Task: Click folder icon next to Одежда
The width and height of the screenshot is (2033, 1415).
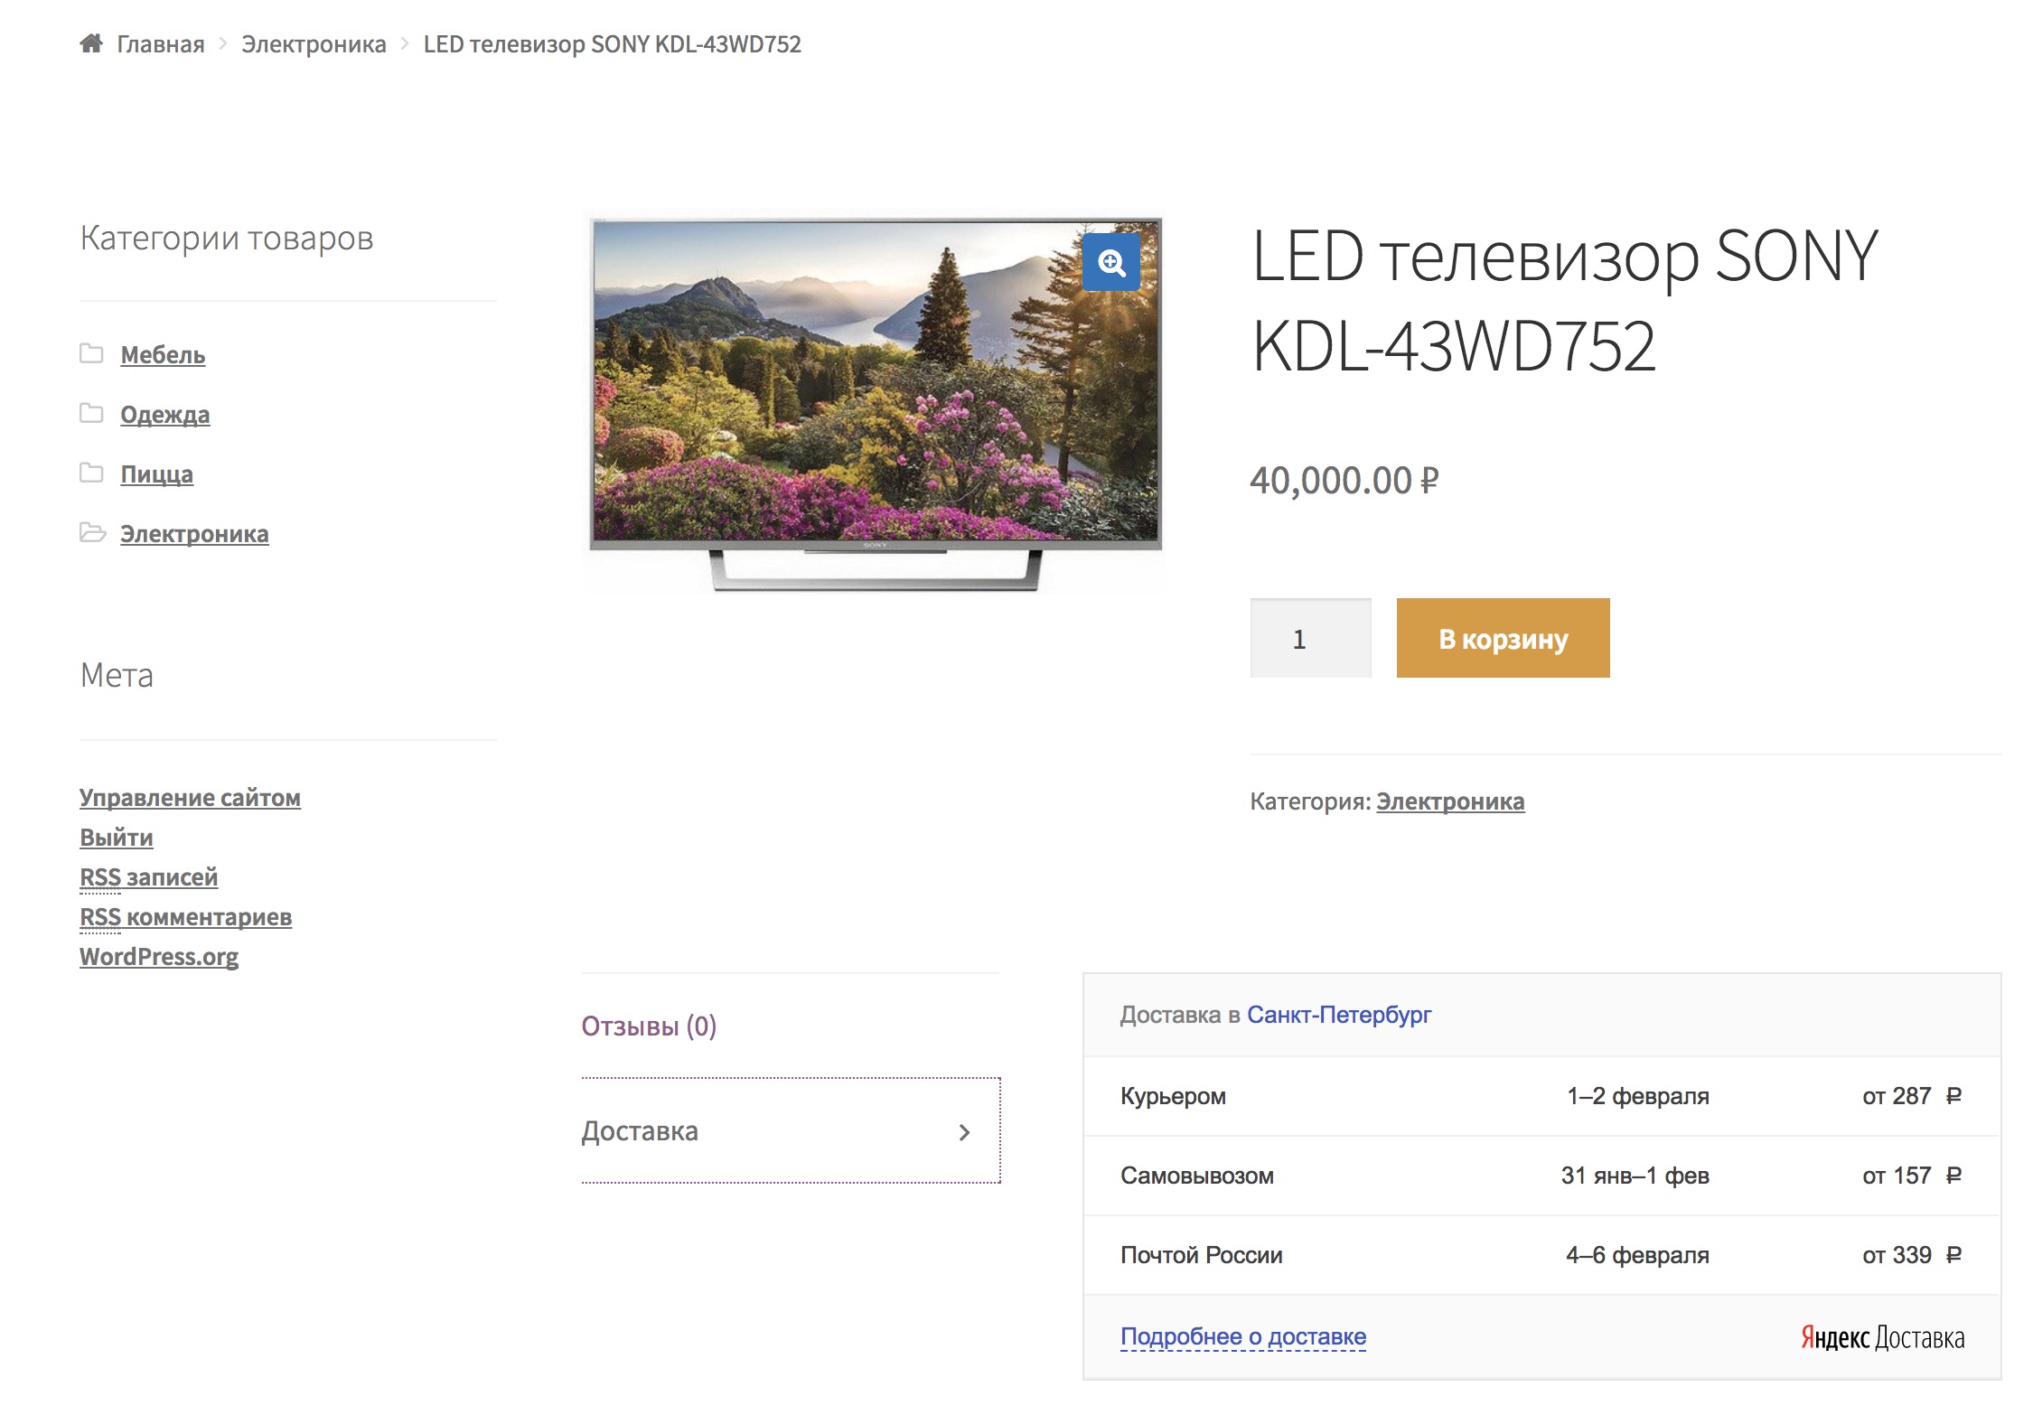Action: (91, 413)
